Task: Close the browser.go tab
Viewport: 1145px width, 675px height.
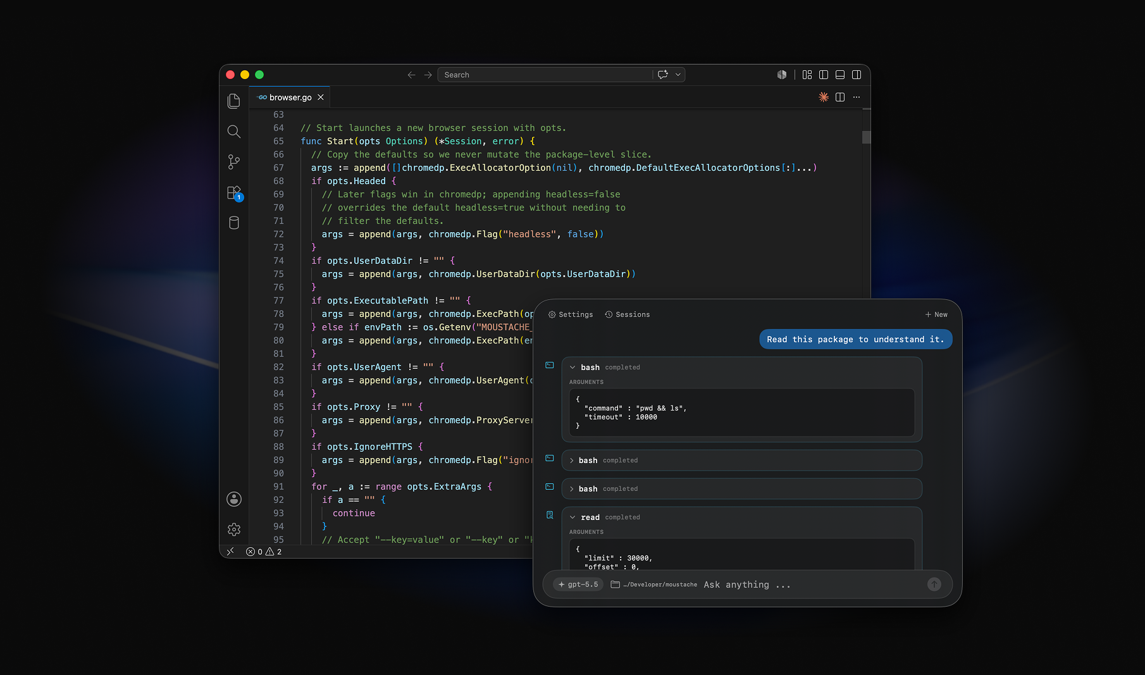Action: [321, 97]
